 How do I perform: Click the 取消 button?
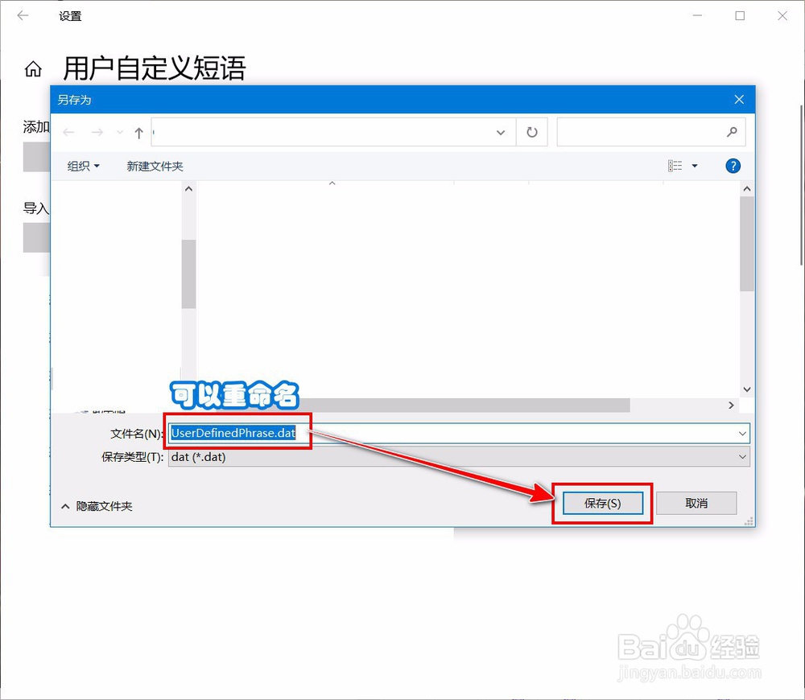coord(696,503)
